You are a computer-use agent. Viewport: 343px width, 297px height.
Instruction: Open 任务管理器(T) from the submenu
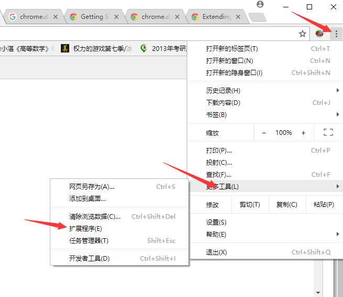click(x=119, y=240)
